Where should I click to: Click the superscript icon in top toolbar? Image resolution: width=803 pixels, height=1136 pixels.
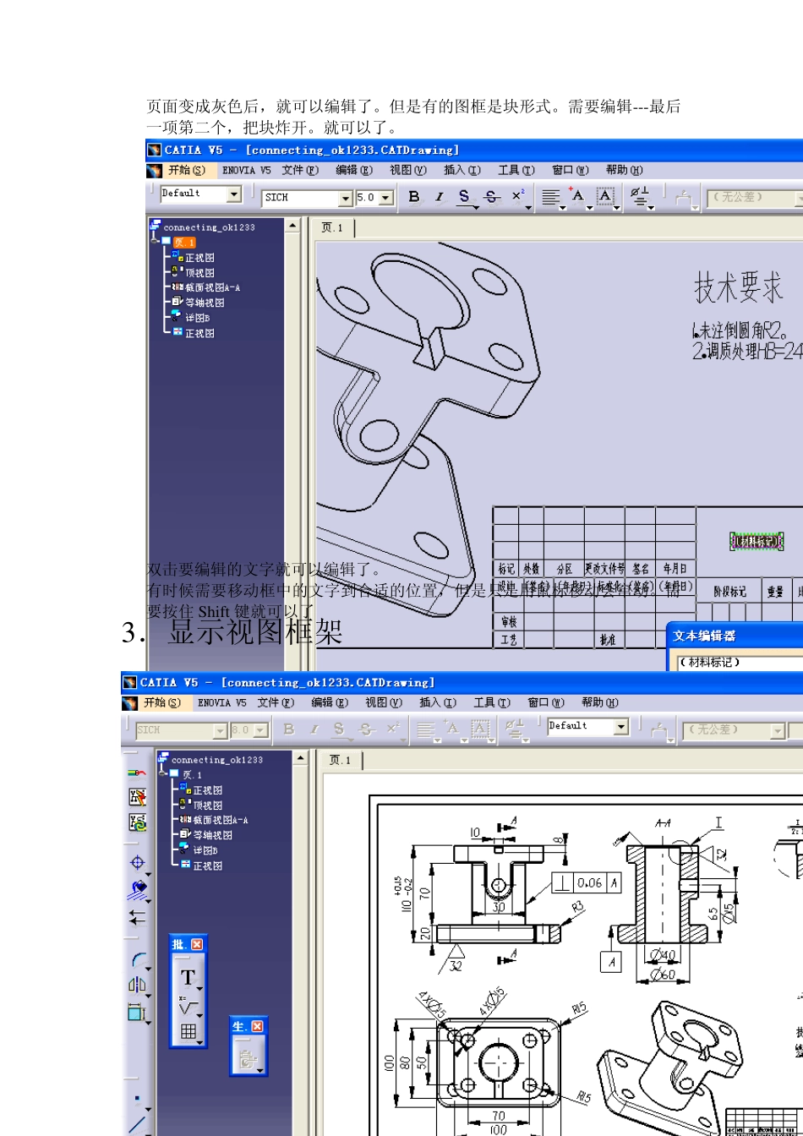coord(518,197)
